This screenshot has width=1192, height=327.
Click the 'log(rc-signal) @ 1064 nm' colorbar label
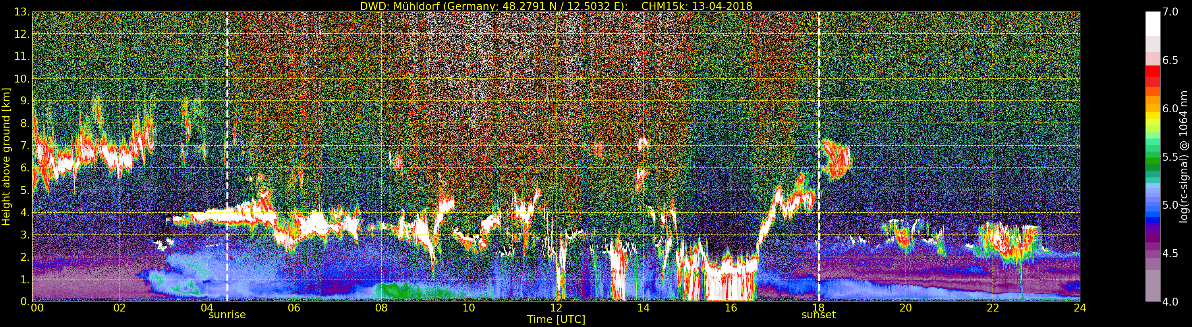click(x=1184, y=157)
